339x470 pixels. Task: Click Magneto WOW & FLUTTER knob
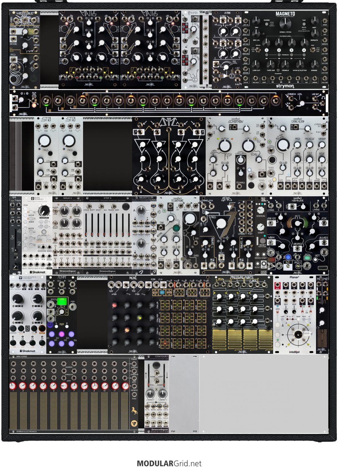(300, 64)
